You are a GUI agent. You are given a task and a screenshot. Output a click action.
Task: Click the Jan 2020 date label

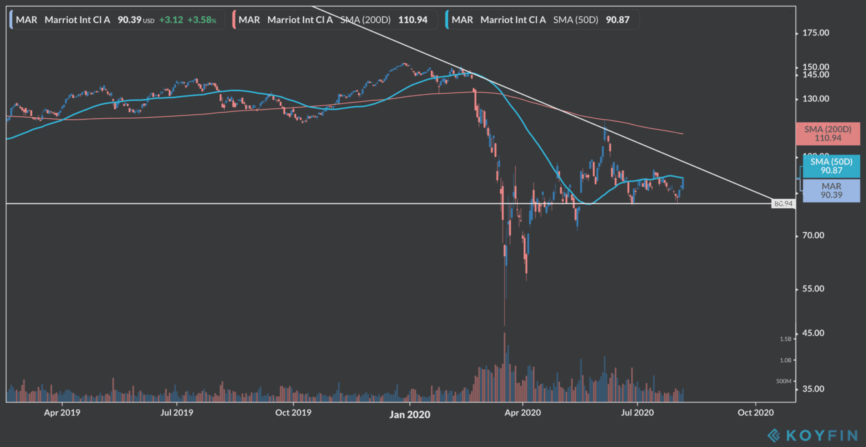tap(410, 414)
